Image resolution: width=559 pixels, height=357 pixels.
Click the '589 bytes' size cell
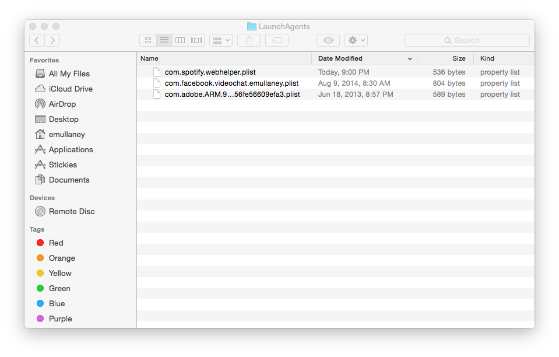tap(449, 94)
